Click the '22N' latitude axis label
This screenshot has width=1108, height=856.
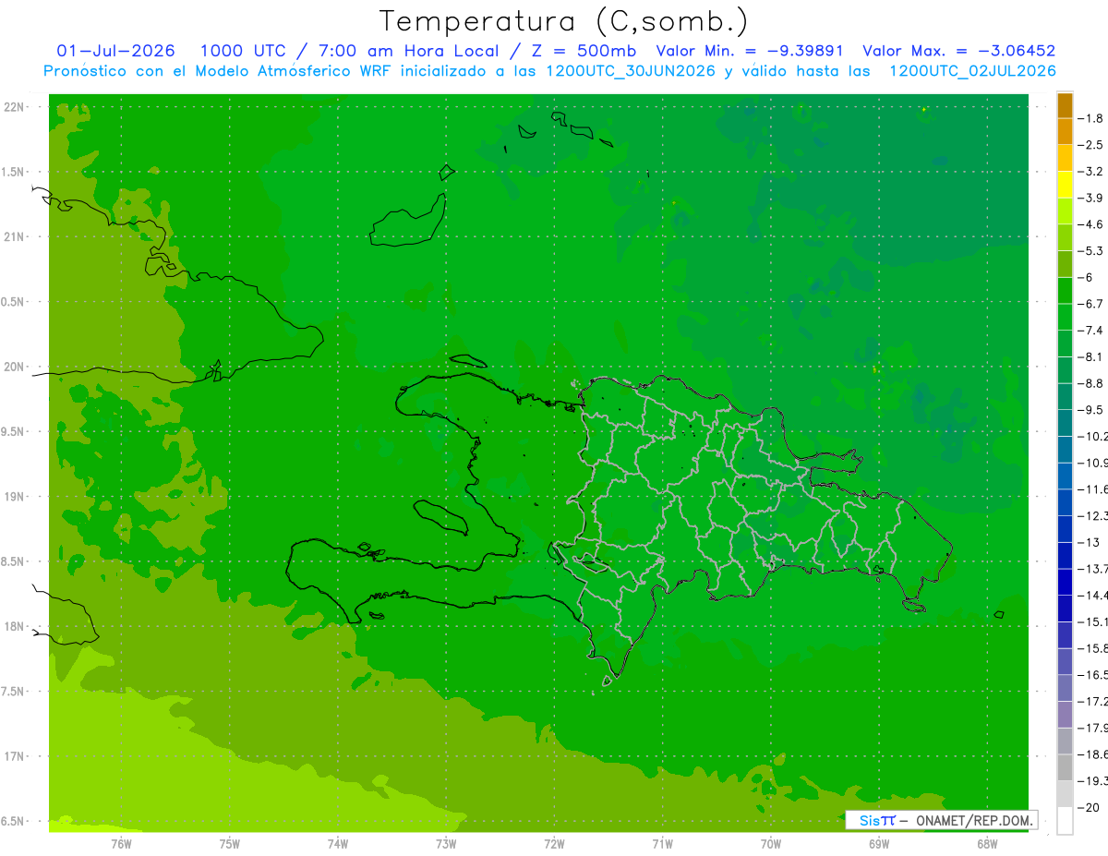pyautogui.click(x=16, y=106)
